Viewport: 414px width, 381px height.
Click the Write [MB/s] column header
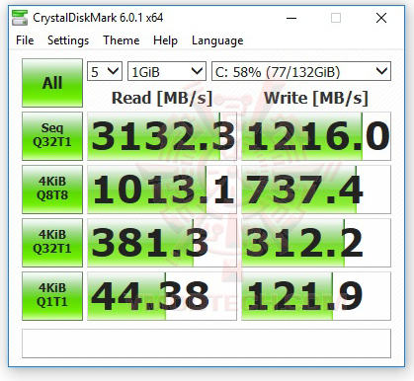coord(316,98)
